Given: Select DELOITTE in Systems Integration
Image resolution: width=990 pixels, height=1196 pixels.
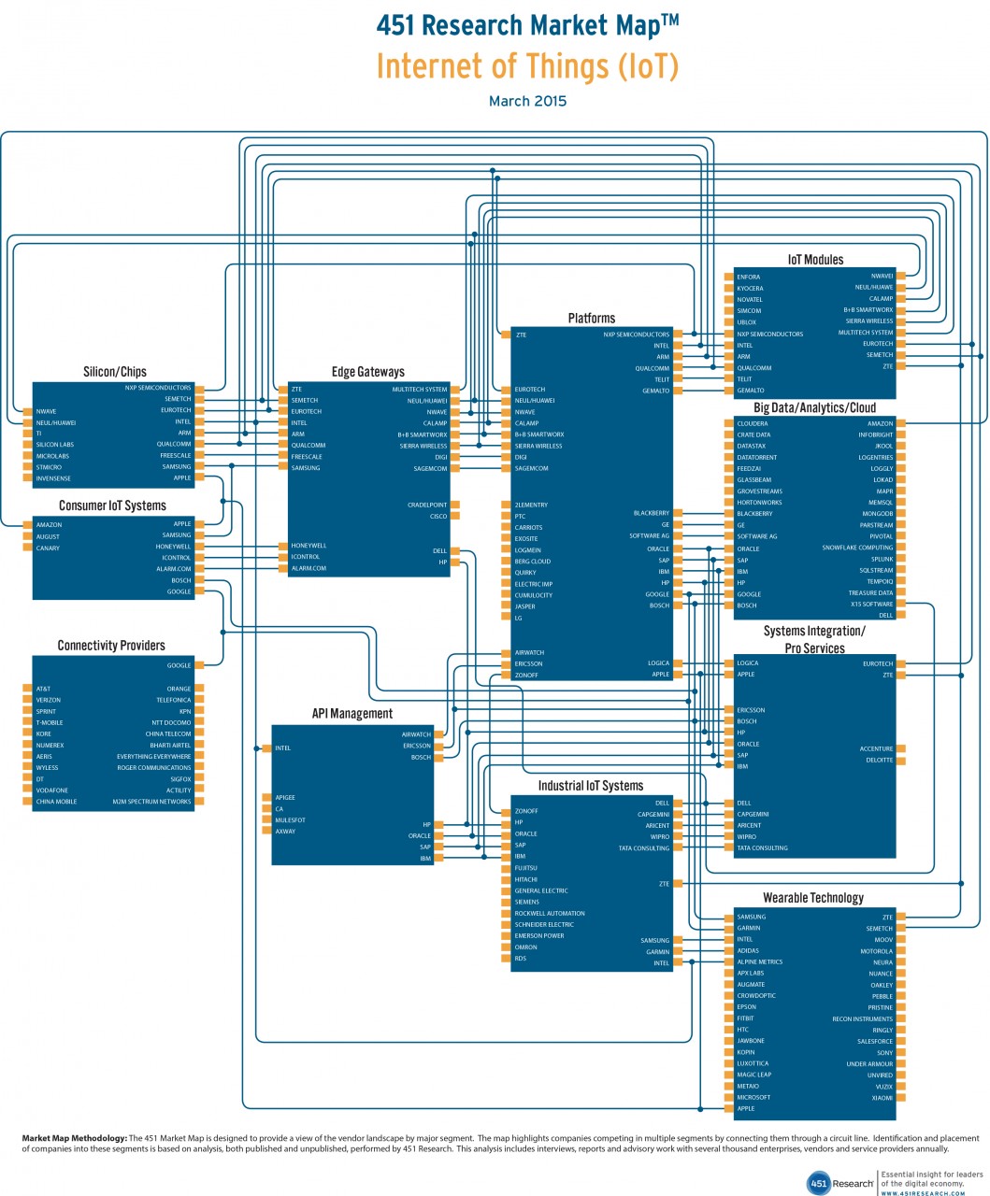Looking at the screenshot, I should [x=880, y=760].
